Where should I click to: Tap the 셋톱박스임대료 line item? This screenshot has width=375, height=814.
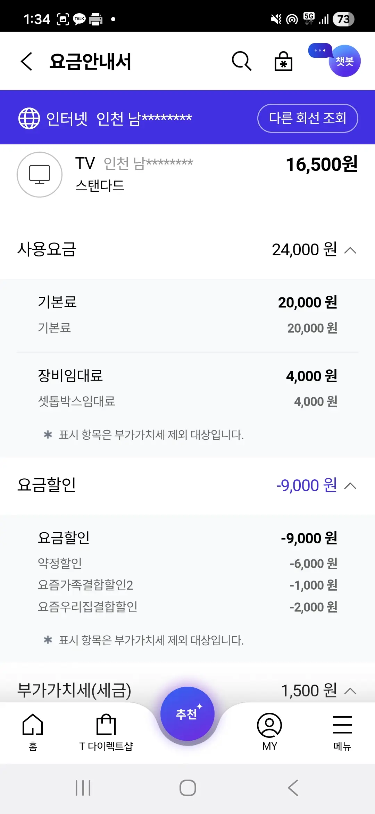pos(187,401)
